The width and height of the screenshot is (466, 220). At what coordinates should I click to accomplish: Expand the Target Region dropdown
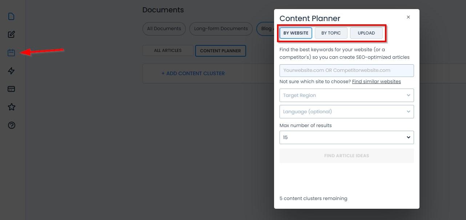(346, 95)
